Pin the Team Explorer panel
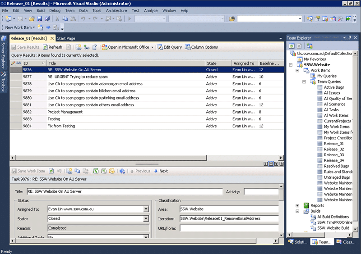The image size is (361, 254). 350,38
